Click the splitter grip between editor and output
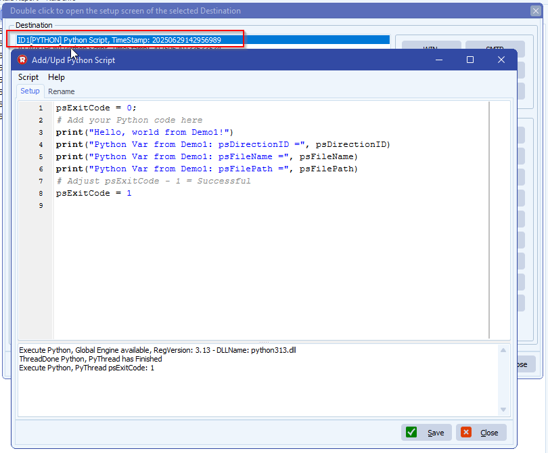 coord(264,342)
